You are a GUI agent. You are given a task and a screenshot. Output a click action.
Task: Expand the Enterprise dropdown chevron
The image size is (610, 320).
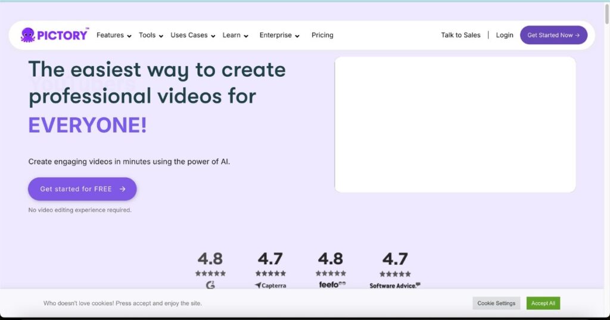coord(297,36)
